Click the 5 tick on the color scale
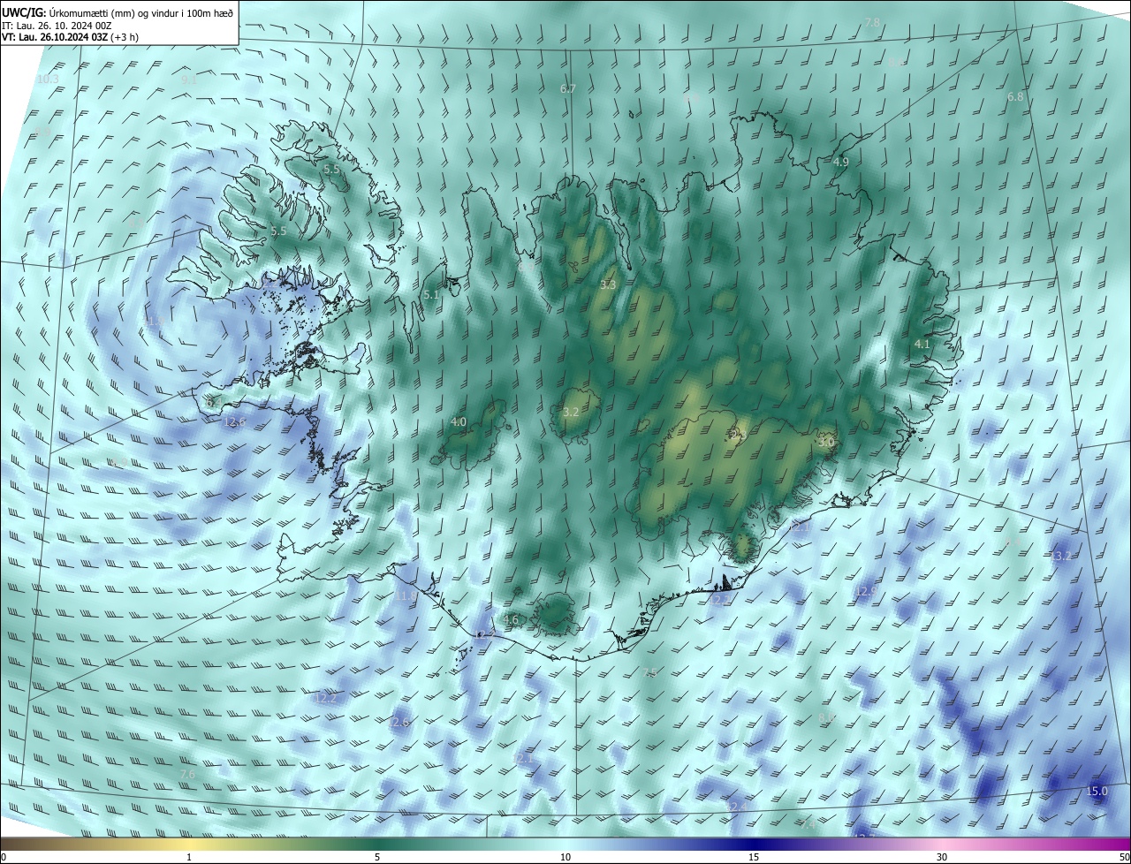The height and width of the screenshot is (864, 1131). (x=377, y=858)
